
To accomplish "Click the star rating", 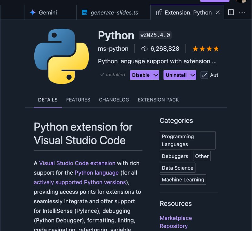I will pos(206,49).
